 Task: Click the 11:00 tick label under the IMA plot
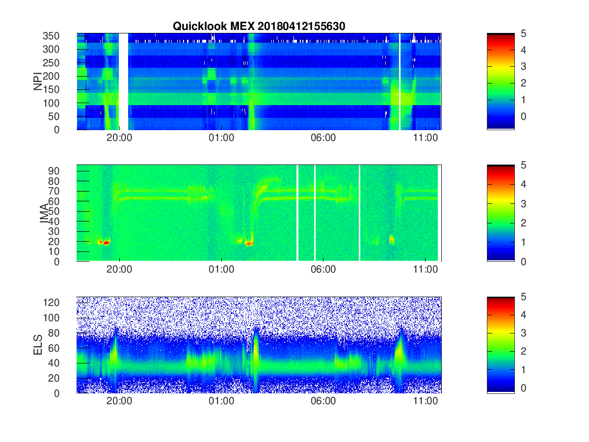point(426,270)
